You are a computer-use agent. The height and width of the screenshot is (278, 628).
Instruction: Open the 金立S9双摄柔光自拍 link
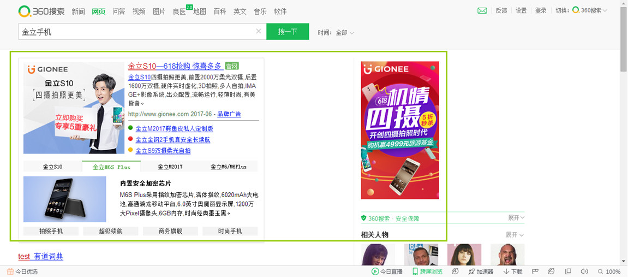pos(163,151)
